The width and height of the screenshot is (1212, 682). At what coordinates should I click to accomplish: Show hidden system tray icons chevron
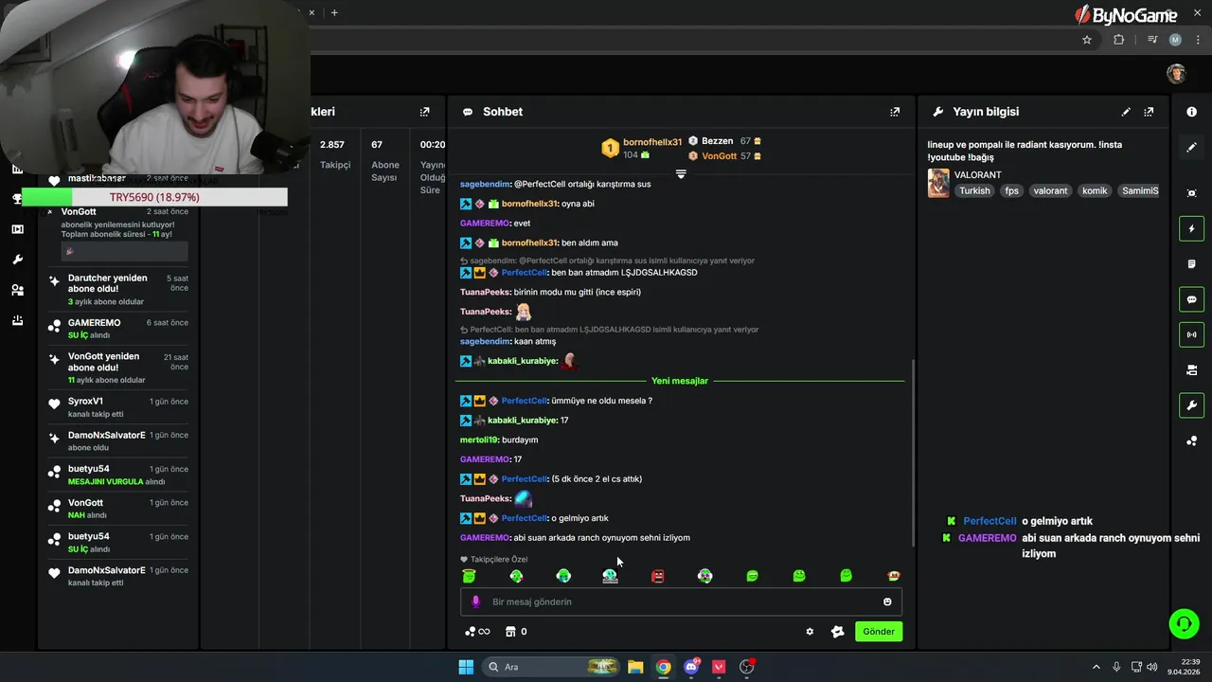coord(1096,667)
